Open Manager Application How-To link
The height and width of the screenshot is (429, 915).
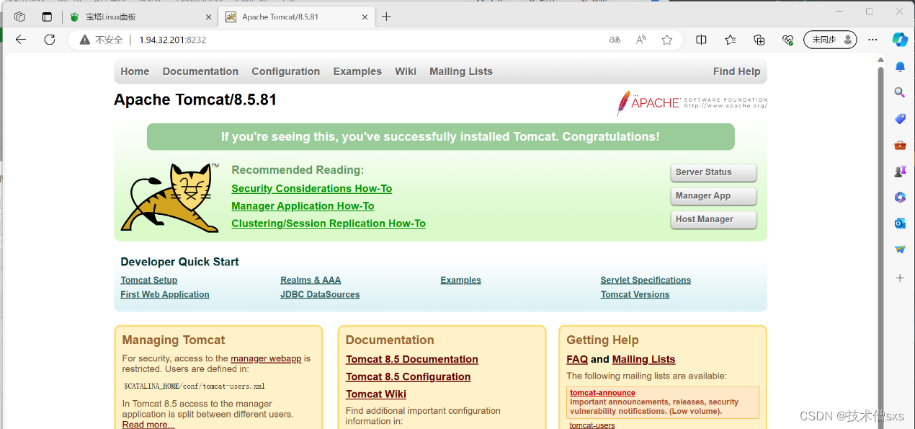pos(303,206)
